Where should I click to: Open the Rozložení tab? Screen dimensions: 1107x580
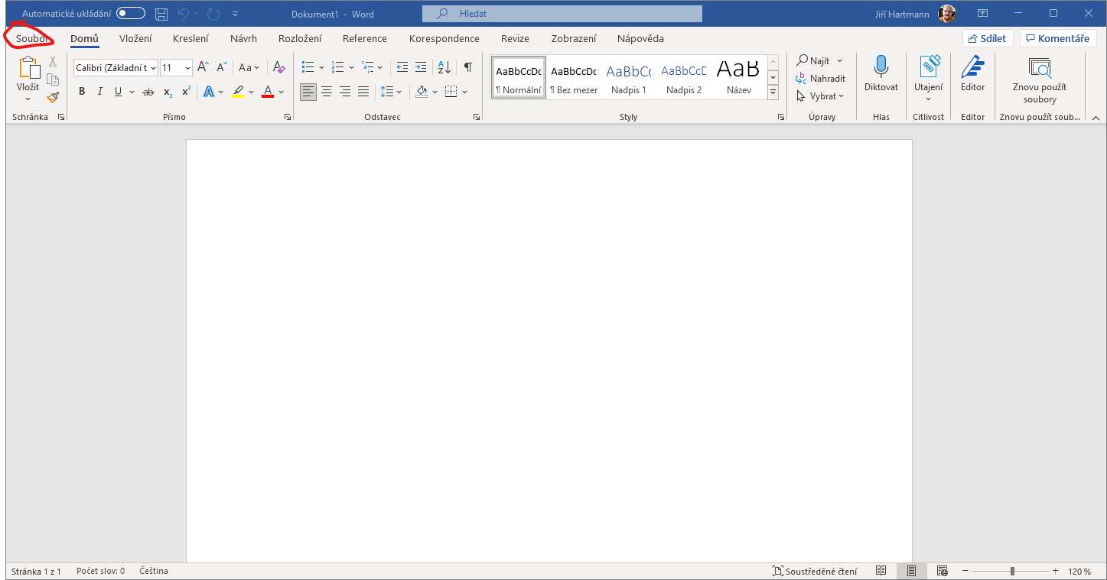pos(300,38)
